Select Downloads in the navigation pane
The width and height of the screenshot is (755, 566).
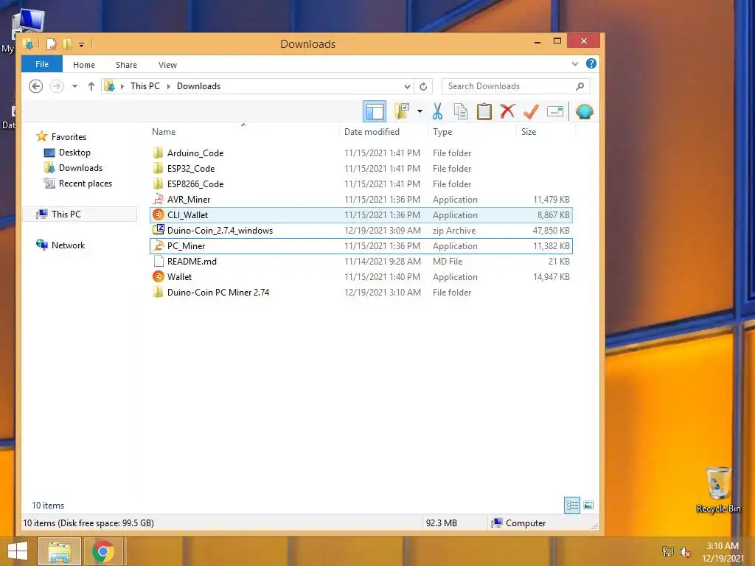(x=80, y=168)
